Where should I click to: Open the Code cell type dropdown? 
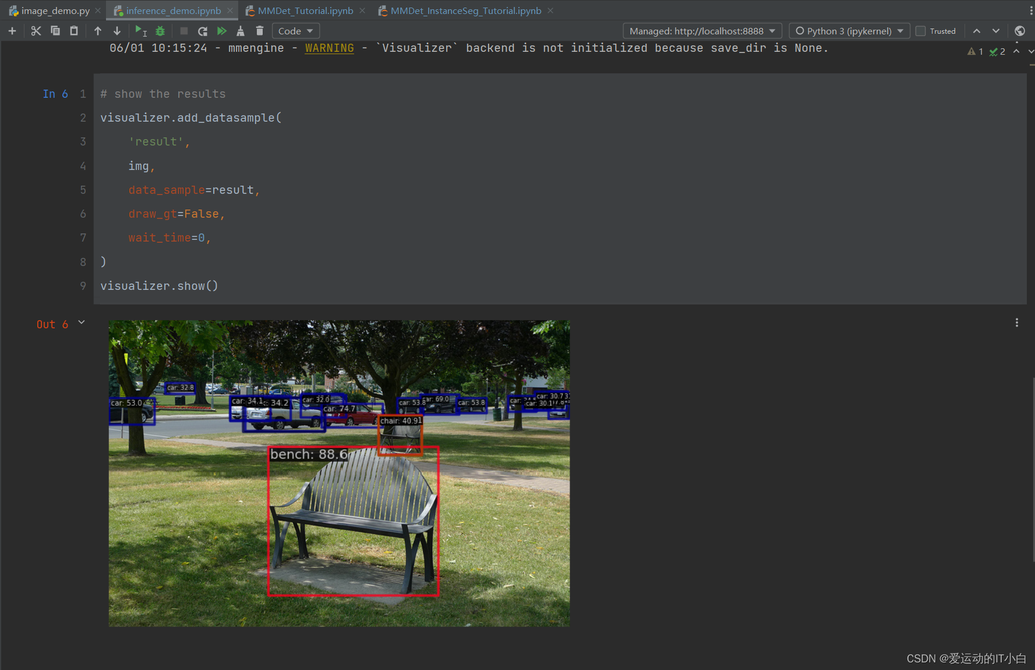tap(296, 31)
